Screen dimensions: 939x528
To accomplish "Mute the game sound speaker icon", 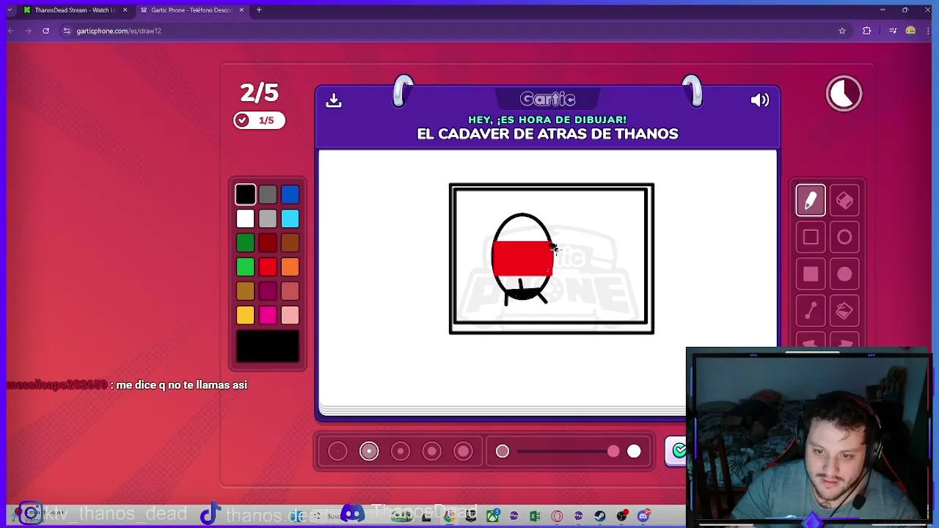I will 760,100.
